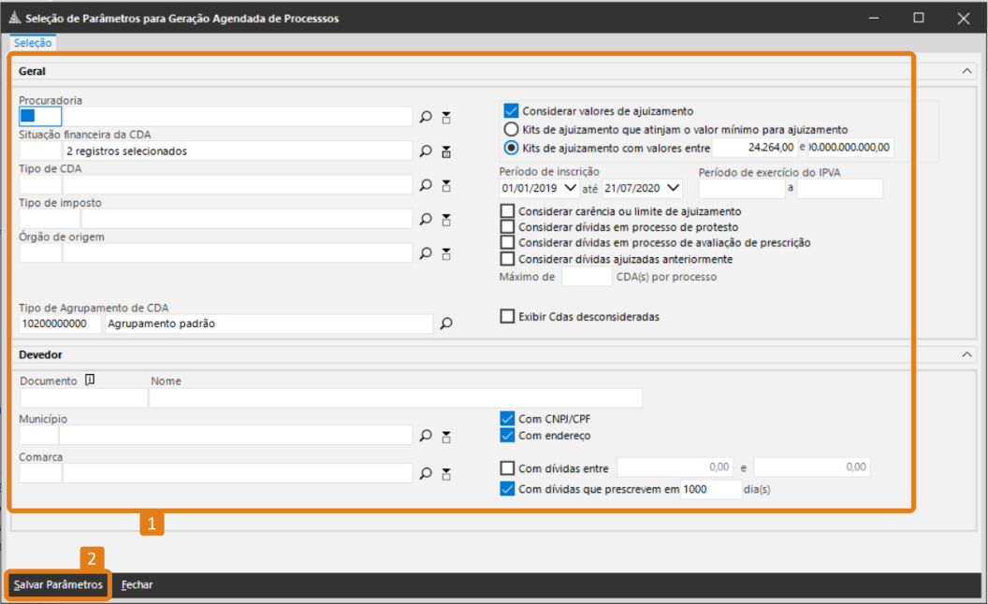Image resolution: width=988 pixels, height=604 pixels.
Task: Click the Tipo de imposto search icon
Action: (426, 219)
